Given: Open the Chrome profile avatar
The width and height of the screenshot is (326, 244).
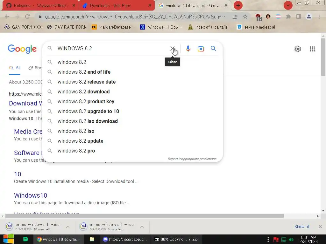Looking at the screenshot, I should [309, 17].
